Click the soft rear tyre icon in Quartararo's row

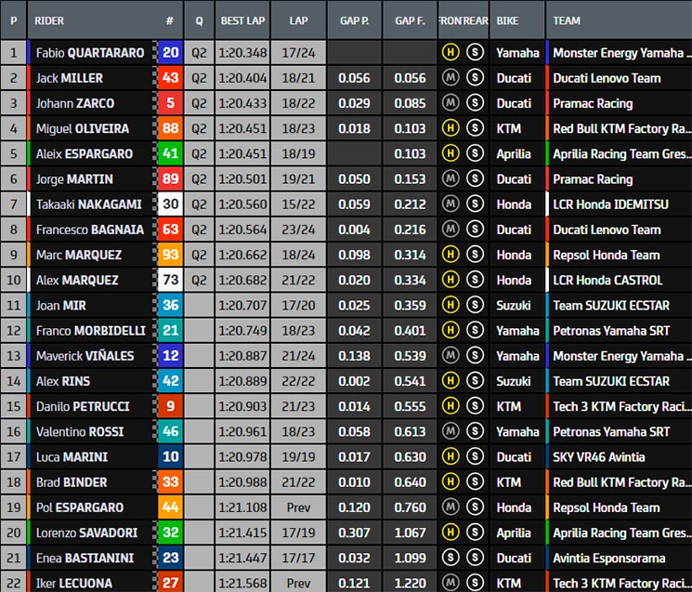[x=475, y=53]
